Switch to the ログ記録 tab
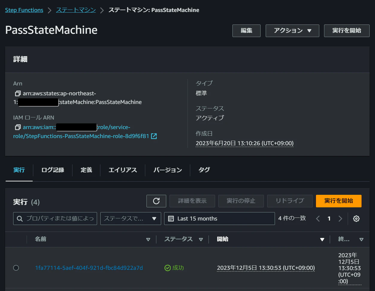 [53, 170]
